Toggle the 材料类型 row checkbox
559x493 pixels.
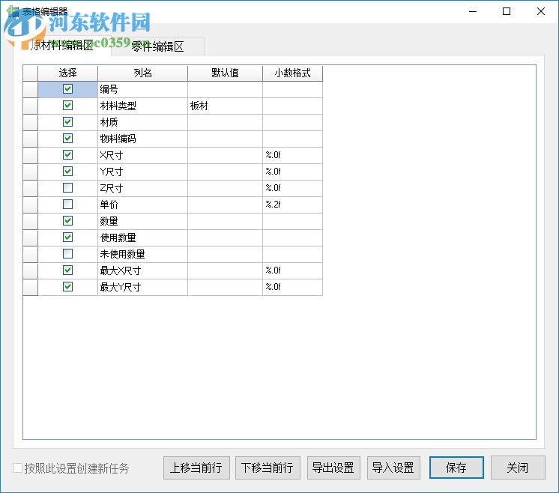[x=67, y=105]
